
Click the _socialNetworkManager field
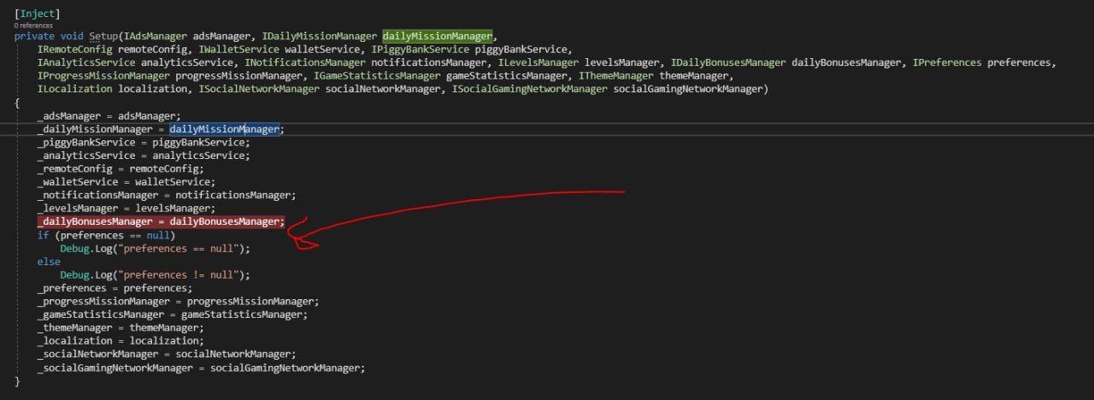pos(98,354)
